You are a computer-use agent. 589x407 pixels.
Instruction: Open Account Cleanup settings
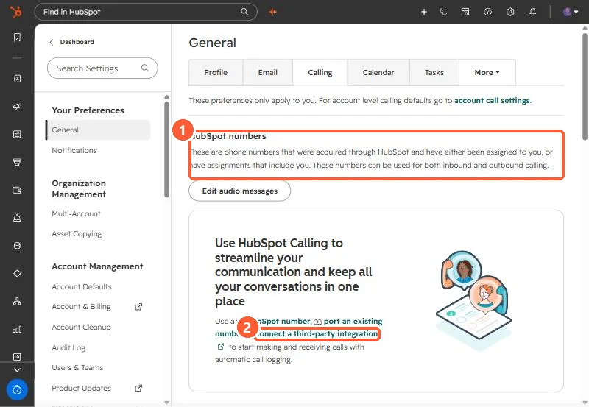[81, 327]
